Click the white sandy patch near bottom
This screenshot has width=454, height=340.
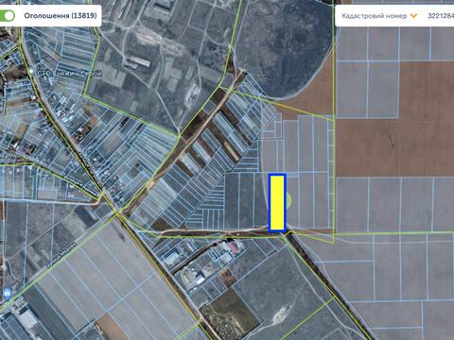point(280,314)
